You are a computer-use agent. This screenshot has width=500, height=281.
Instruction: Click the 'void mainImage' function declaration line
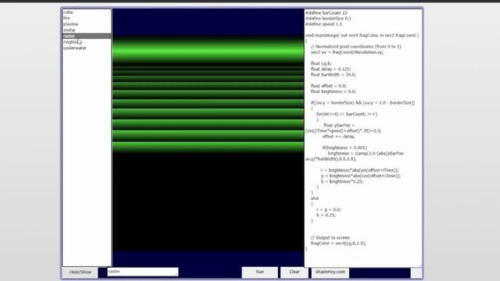click(362, 35)
